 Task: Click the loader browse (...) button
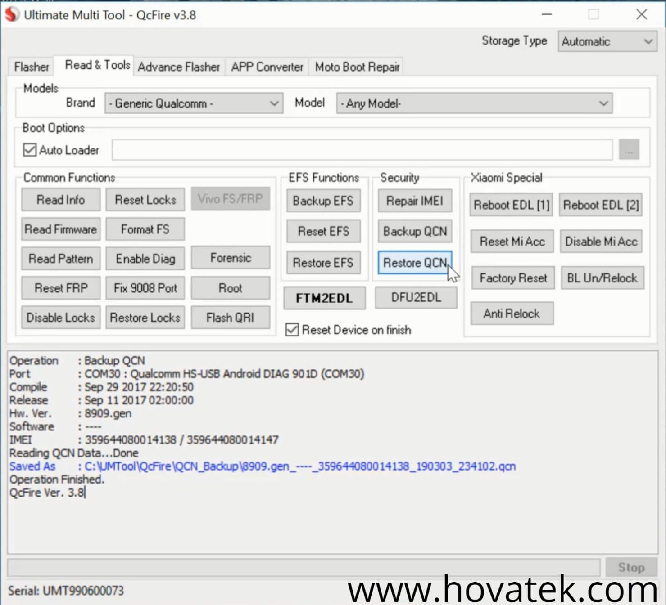(x=629, y=150)
